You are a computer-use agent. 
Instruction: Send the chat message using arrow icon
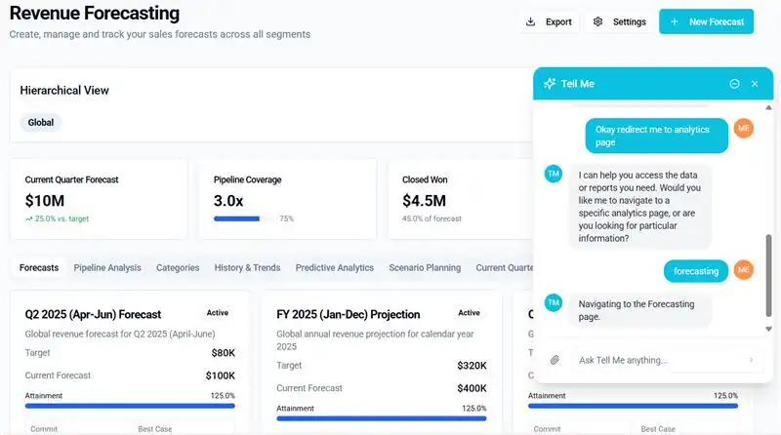tap(751, 360)
